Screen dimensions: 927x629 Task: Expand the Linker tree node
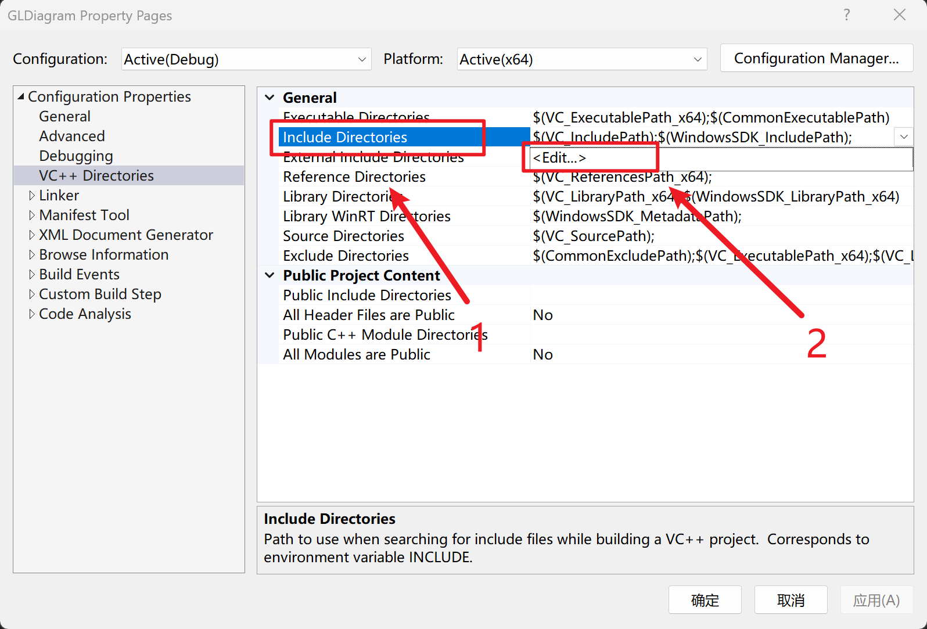[32, 195]
